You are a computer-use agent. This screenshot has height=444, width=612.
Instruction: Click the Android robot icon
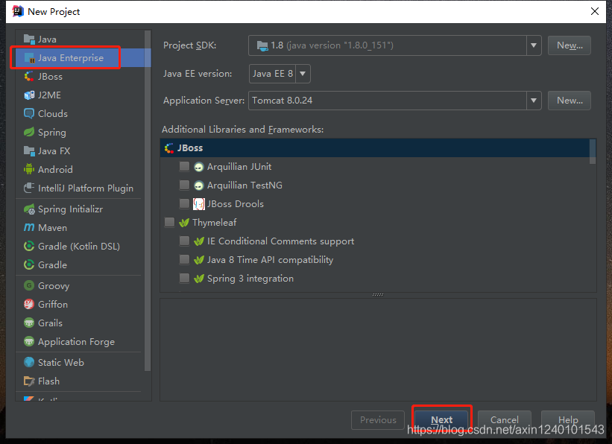29,169
